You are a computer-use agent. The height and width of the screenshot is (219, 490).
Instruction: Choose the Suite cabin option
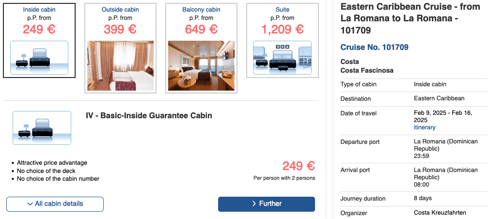283,10
